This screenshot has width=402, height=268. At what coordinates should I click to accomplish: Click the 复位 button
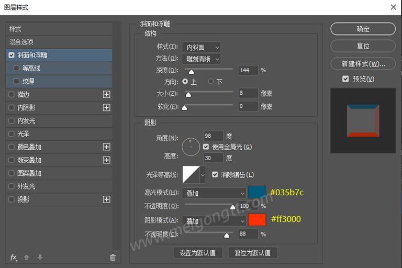click(363, 46)
